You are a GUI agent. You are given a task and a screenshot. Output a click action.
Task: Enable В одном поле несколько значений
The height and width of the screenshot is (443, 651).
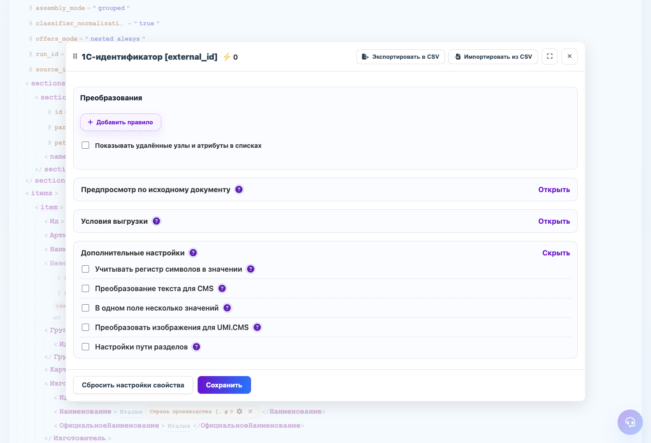(x=85, y=308)
